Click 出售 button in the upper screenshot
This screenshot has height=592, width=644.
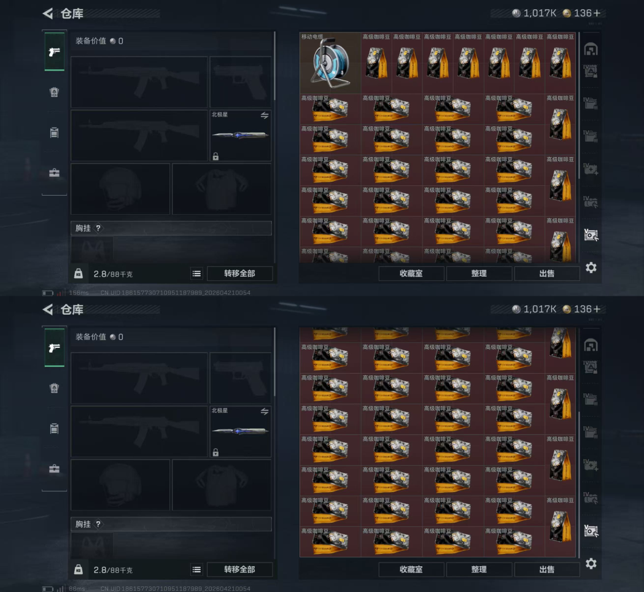[546, 274]
